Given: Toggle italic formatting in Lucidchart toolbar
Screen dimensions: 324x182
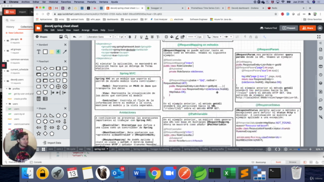Looking at the screenshot, I should (135, 37).
